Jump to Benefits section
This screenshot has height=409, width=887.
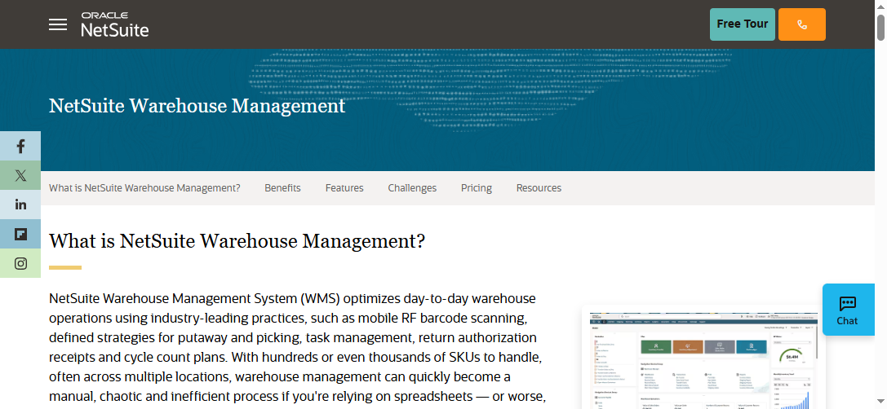point(282,187)
